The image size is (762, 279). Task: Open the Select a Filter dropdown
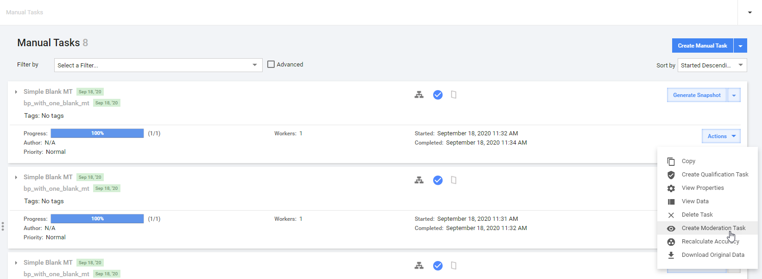[158, 65]
